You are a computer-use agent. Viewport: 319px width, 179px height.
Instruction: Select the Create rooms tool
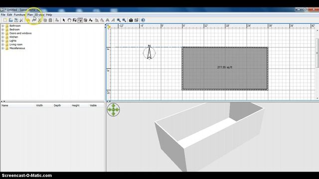tap(80, 20)
